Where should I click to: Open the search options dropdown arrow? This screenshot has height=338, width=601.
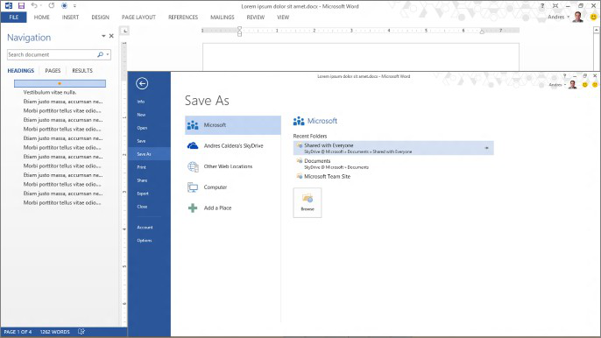tap(108, 54)
